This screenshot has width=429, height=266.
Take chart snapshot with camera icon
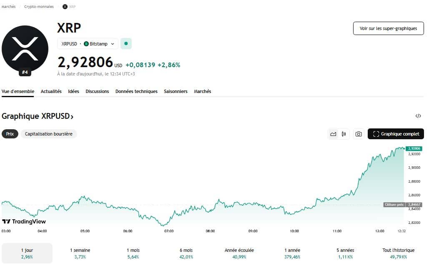coord(358,134)
